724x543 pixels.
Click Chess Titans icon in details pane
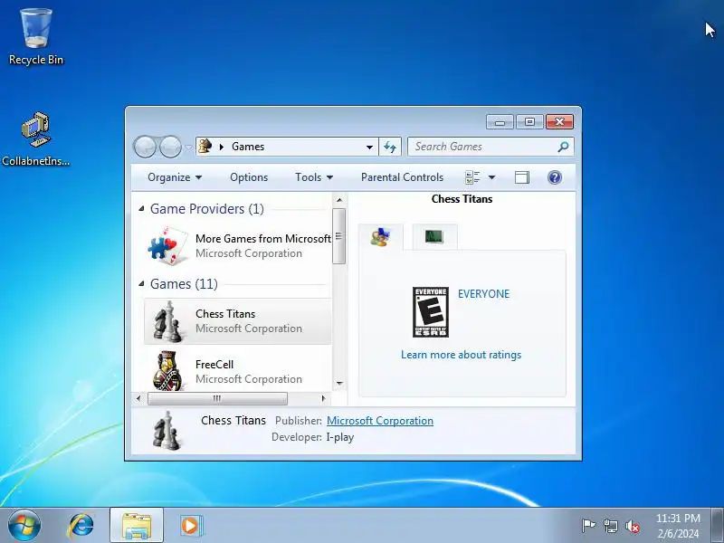167,430
